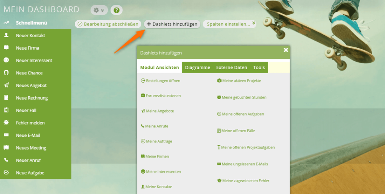The width and height of the screenshot is (385, 194).
Task: Click the Neue Aufgabe label
Action: [x=30, y=173]
